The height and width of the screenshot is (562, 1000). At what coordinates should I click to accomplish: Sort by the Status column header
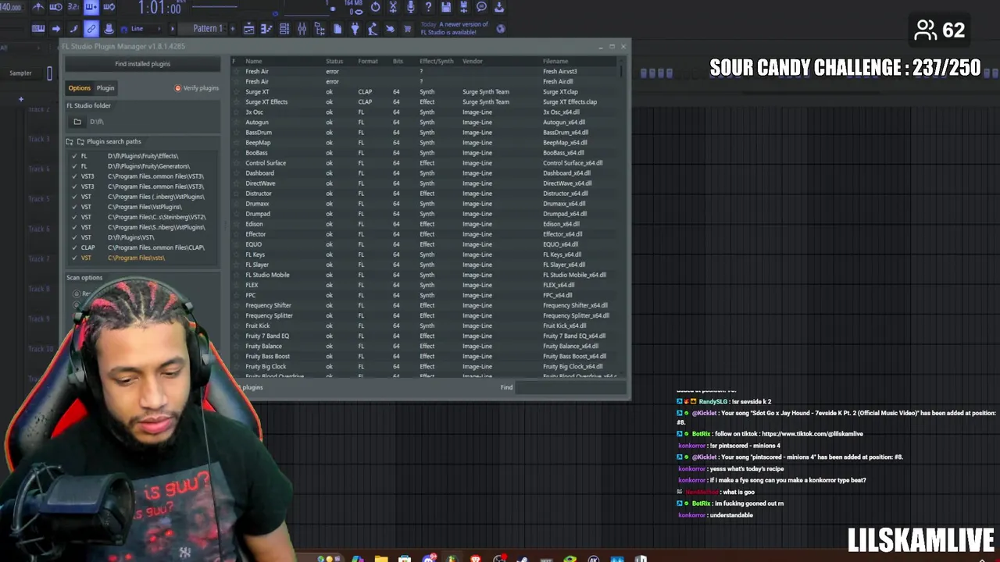(x=334, y=61)
